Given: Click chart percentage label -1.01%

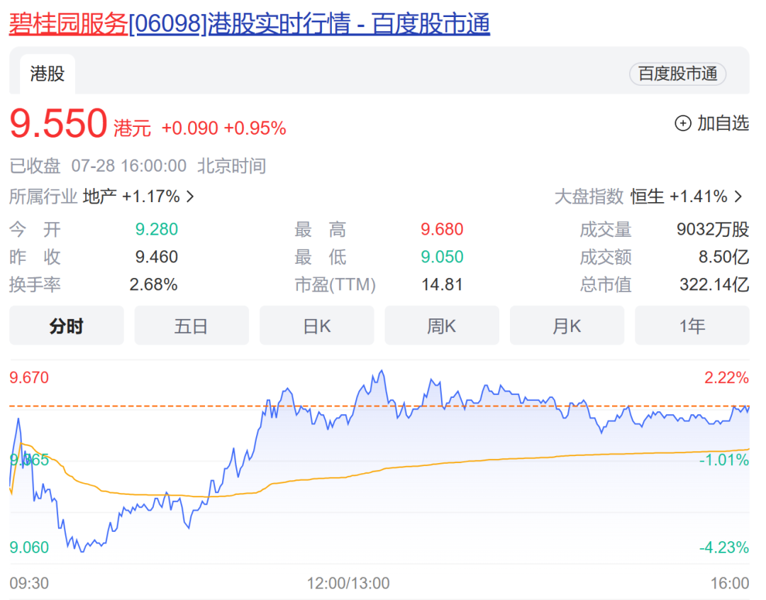Looking at the screenshot, I should [x=724, y=460].
